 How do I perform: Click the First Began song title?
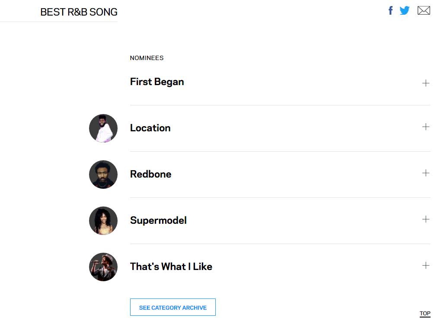click(157, 82)
